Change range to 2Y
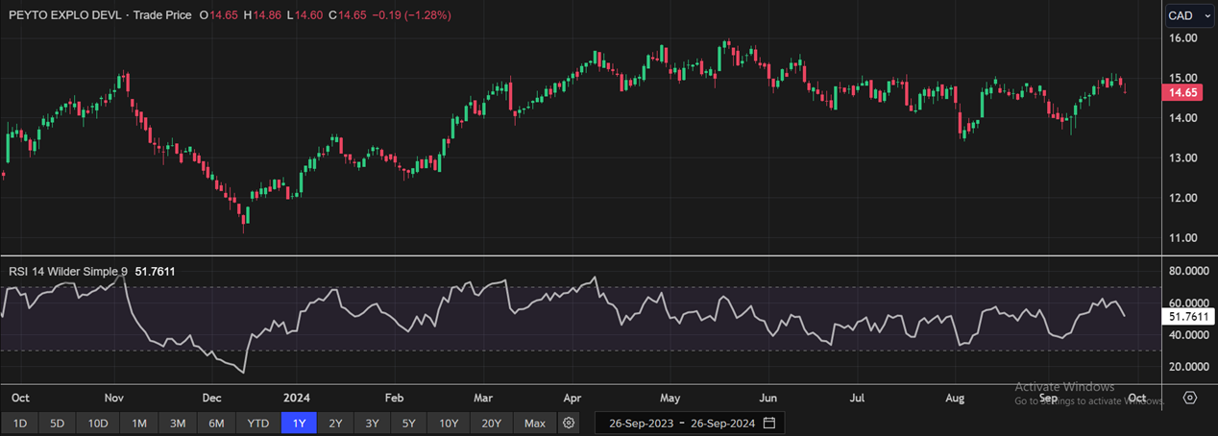The image size is (1218, 436). pyautogui.click(x=335, y=423)
